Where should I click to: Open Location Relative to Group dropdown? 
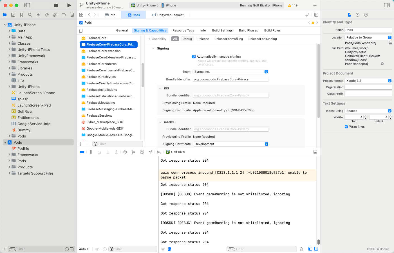[368, 38]
